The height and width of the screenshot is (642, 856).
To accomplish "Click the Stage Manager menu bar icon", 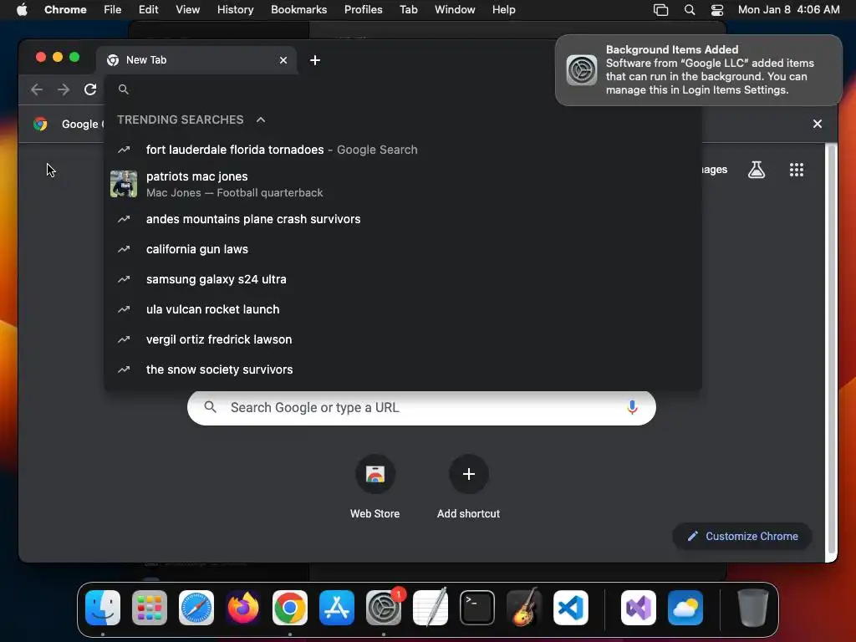I will point(660,10).
